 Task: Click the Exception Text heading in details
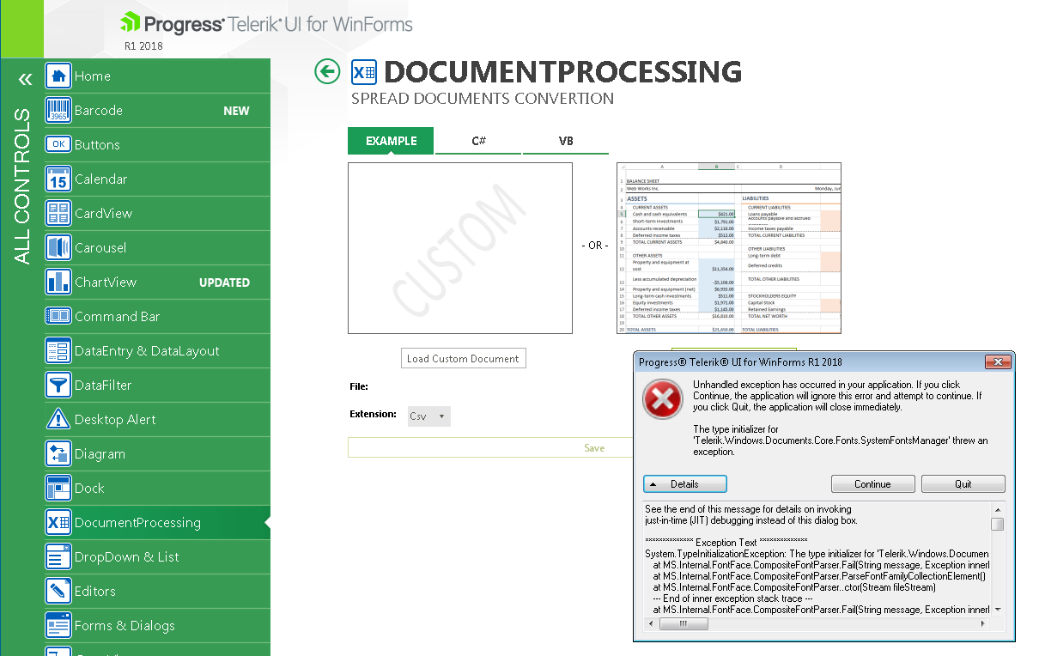726,543
